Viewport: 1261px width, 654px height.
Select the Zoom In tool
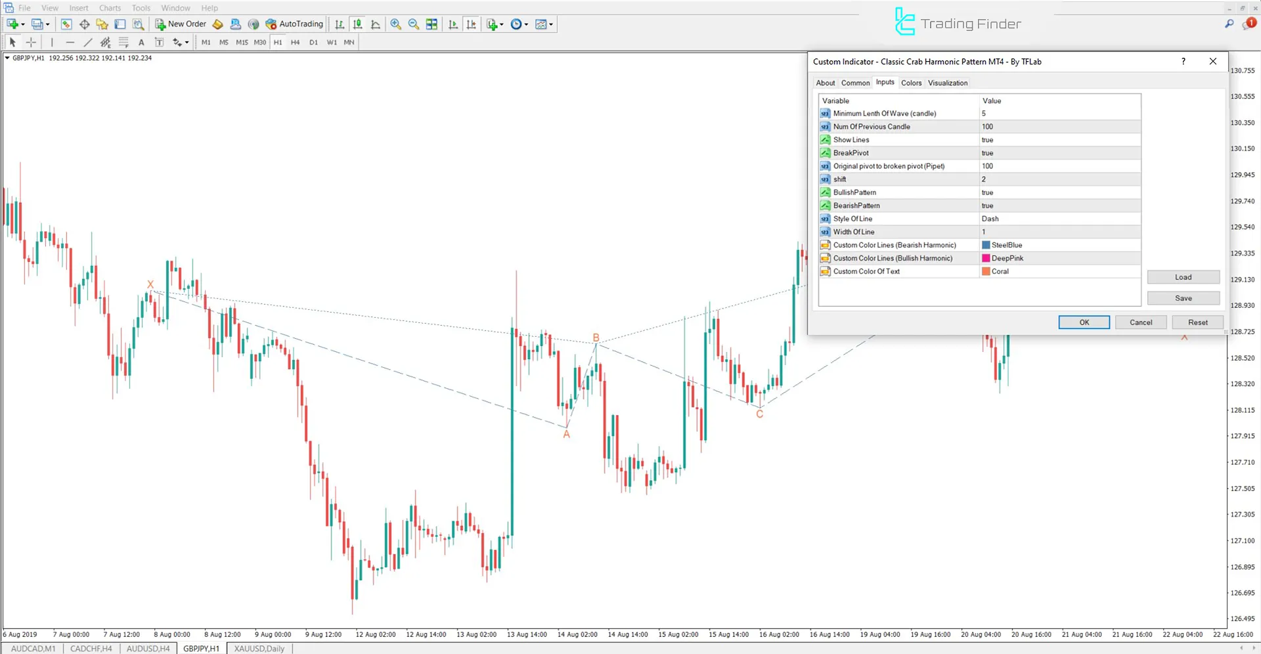point(396,24)
